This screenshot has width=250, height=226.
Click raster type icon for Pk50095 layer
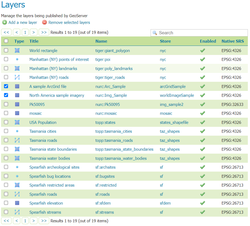(17, 104)
